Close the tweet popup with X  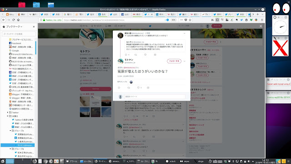[261, 26]
